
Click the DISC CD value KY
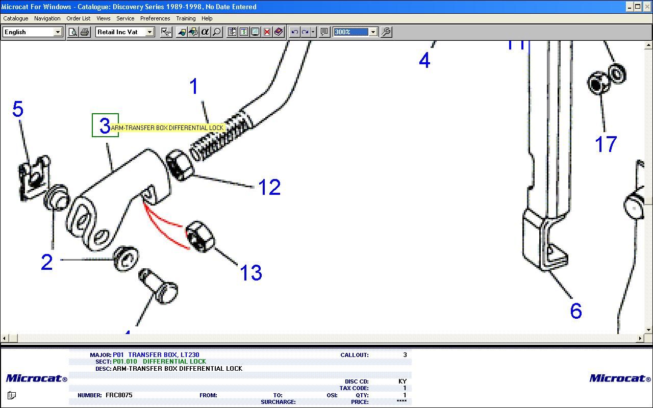coord(403,381)
